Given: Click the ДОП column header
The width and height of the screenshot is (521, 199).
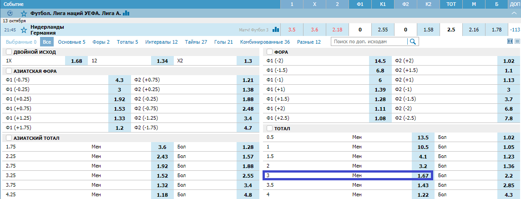Looking at the screenshot, I should (515, 5).
